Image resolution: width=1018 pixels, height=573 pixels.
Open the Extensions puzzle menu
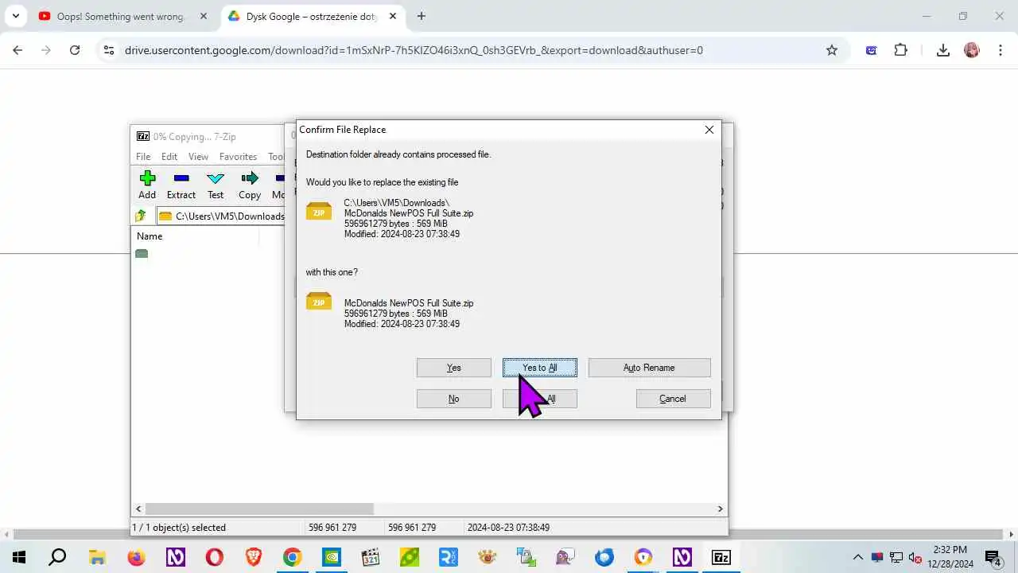click(900, 50)
